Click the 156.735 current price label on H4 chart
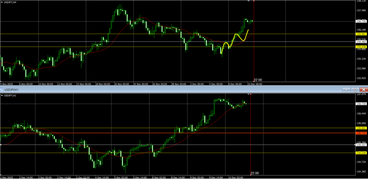Screen dimensions: 368x179 (x=361, y=22)
